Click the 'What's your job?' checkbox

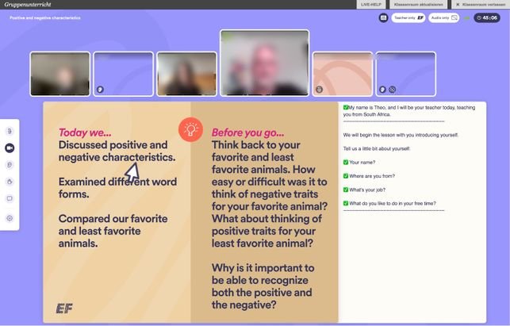coord(346,189)
